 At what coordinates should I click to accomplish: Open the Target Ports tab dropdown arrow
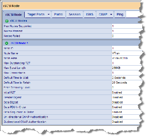(x=49, y=14)
